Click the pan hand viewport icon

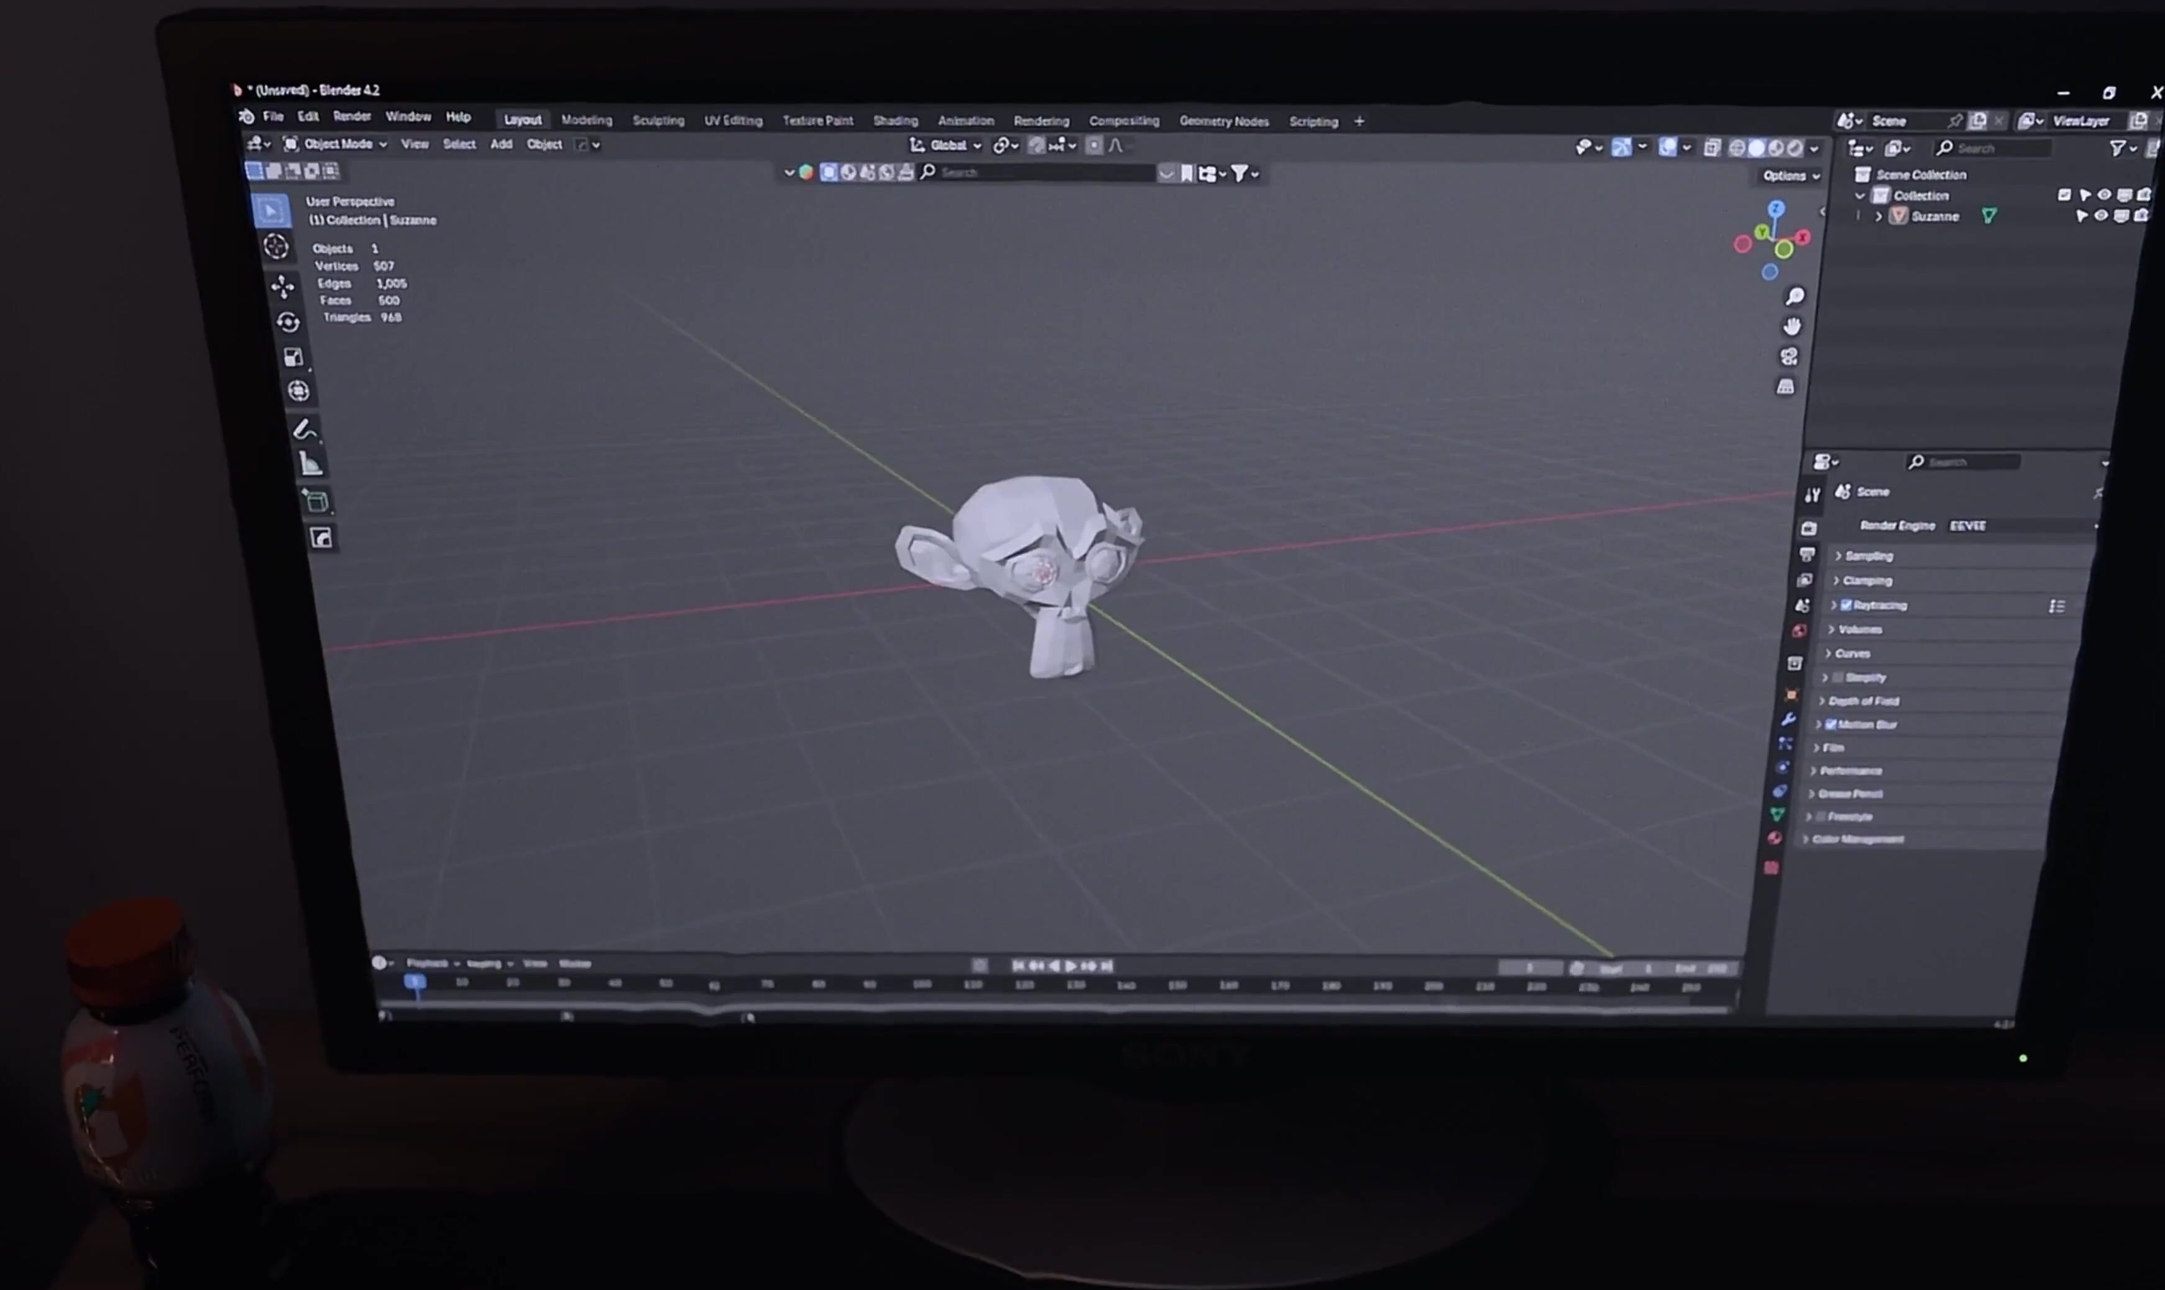tap(1792, 326)
